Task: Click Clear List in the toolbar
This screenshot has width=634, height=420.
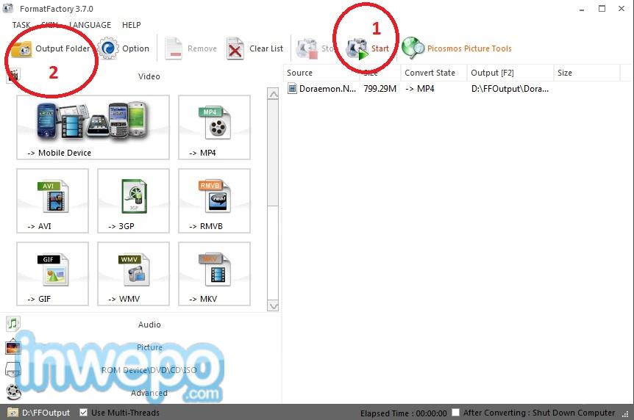Action: [254, 49]
